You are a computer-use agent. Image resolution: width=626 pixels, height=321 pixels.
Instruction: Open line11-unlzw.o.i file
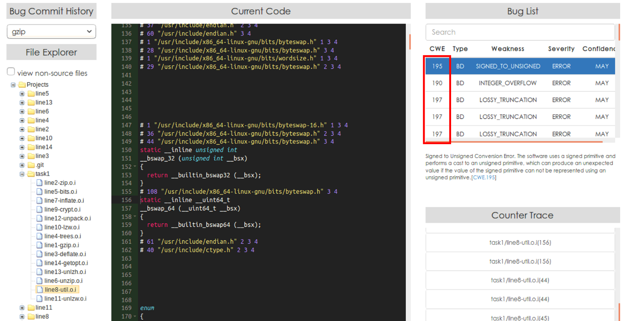click(65, 299)
